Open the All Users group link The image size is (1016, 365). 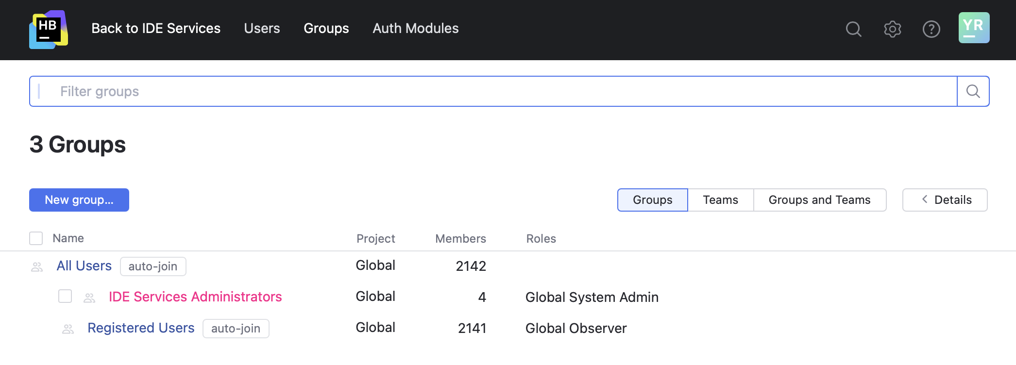[x=84, y=265]
